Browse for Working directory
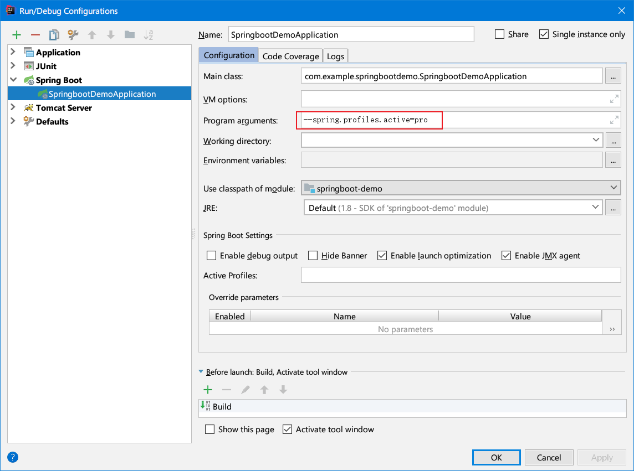Screen dimensions: 634x471 click(613, 140)
